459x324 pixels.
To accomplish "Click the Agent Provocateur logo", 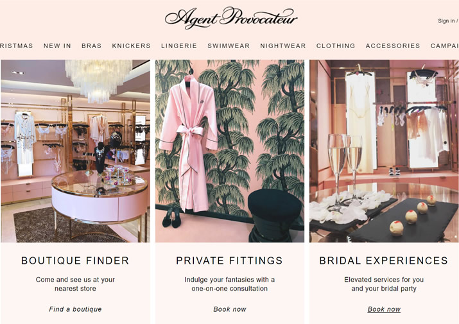I will pyautogui.click(x=231, y=18).
